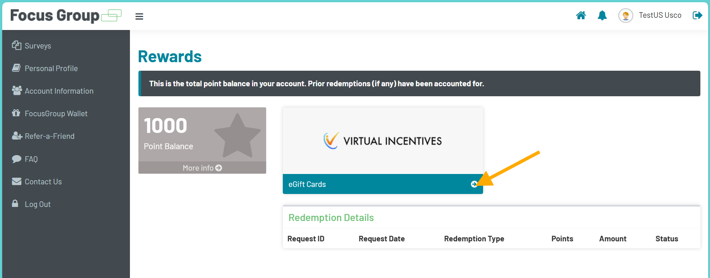Click the total point balance notice banner

[419, 83]
